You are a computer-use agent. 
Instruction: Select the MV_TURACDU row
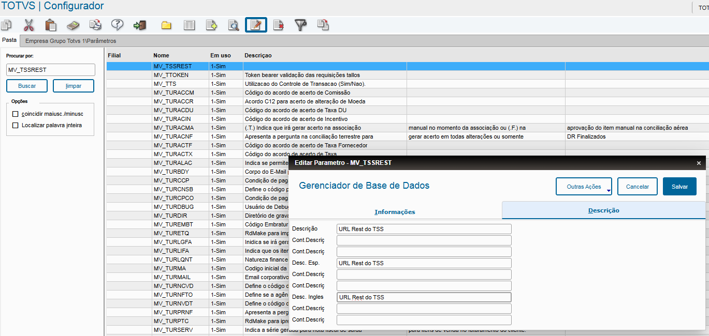click(x=408, y=110)
